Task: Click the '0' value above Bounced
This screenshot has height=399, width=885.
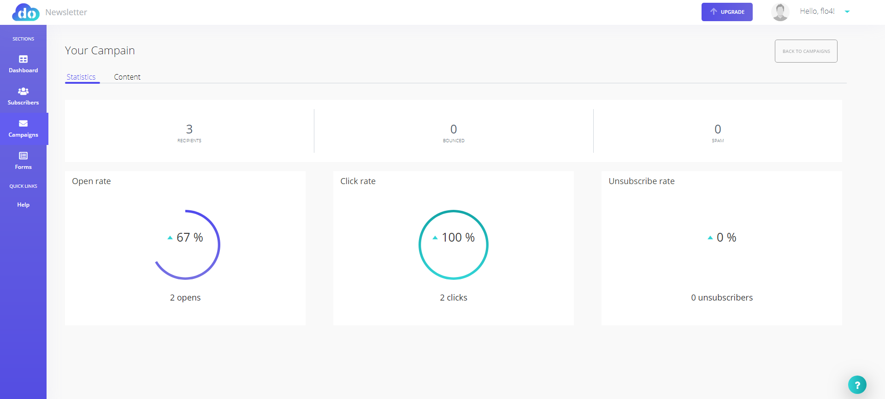Action: click(454, 129)
